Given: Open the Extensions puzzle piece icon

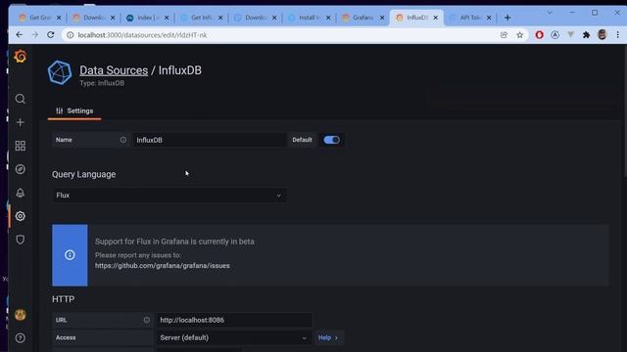Looking at the screenshot, I should pos(586,35).
